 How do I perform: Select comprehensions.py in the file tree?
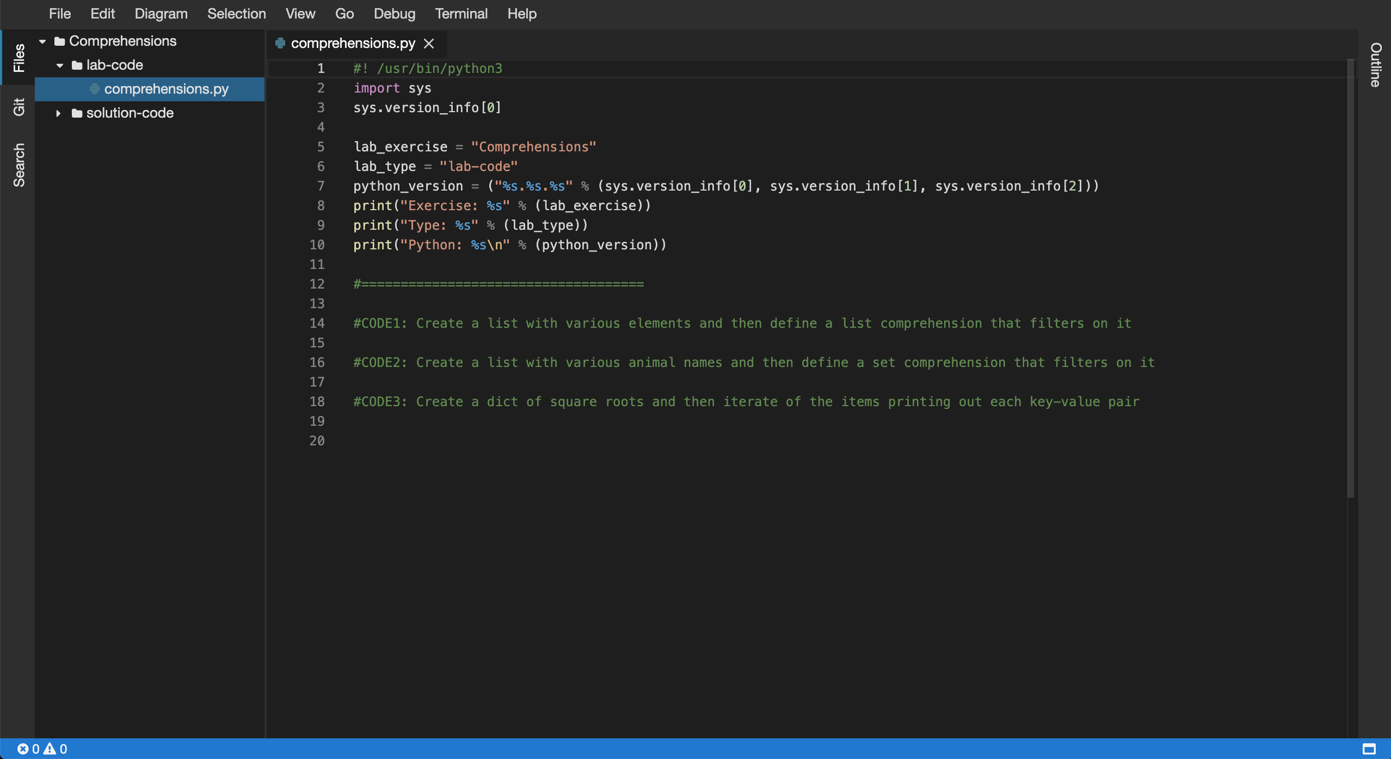click(166, 89)
